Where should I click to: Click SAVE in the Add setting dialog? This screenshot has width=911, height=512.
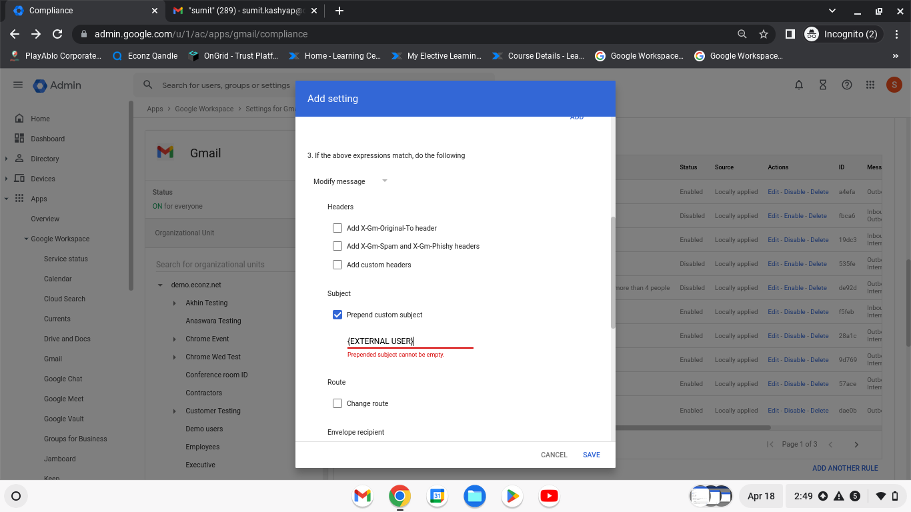[x=592, y=455]
